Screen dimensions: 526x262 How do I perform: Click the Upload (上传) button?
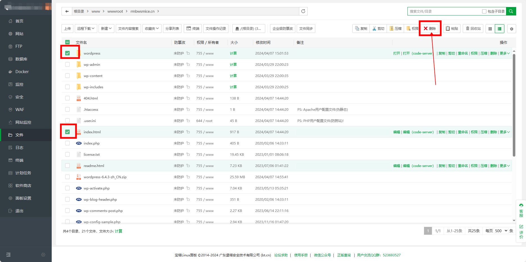(67, 28)
